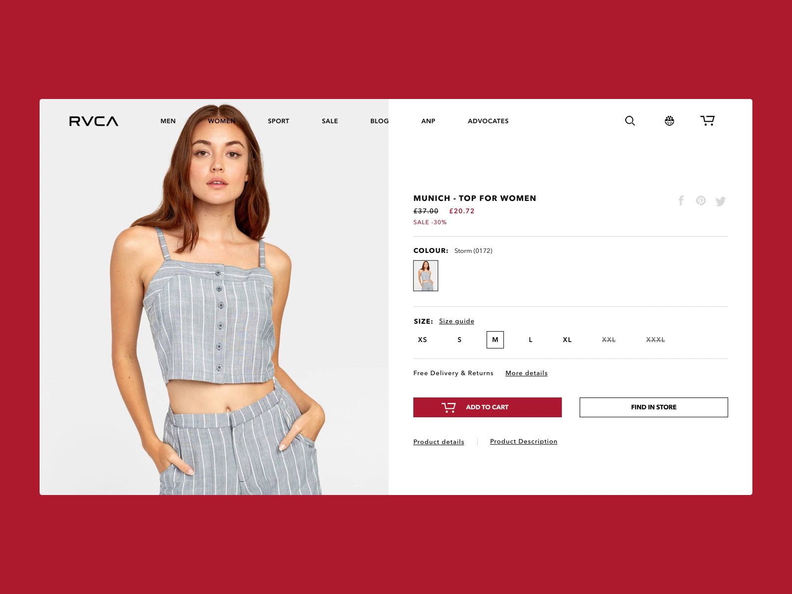Select size XS
Image resolution: width=792 pixels, height=594 pixels.
(422, 340)
